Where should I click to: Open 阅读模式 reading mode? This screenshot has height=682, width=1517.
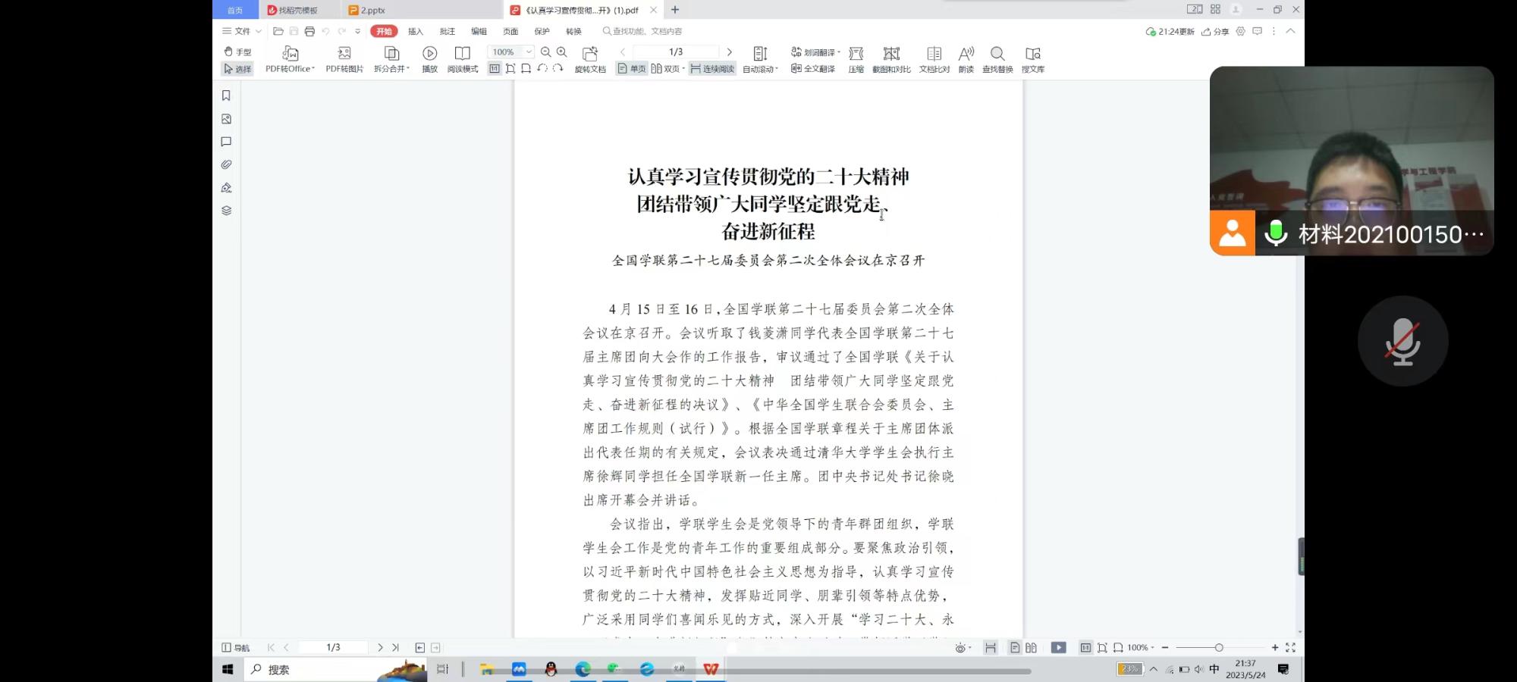tap(462, 53)
